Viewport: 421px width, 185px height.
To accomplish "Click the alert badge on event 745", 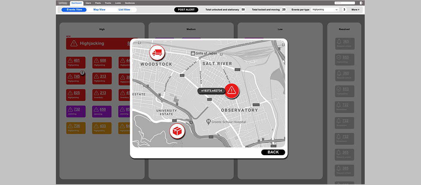I will pos(83,73).
